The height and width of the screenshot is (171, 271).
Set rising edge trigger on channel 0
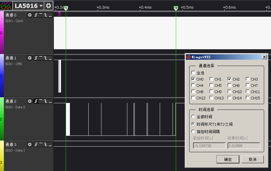tap(36, 15)
